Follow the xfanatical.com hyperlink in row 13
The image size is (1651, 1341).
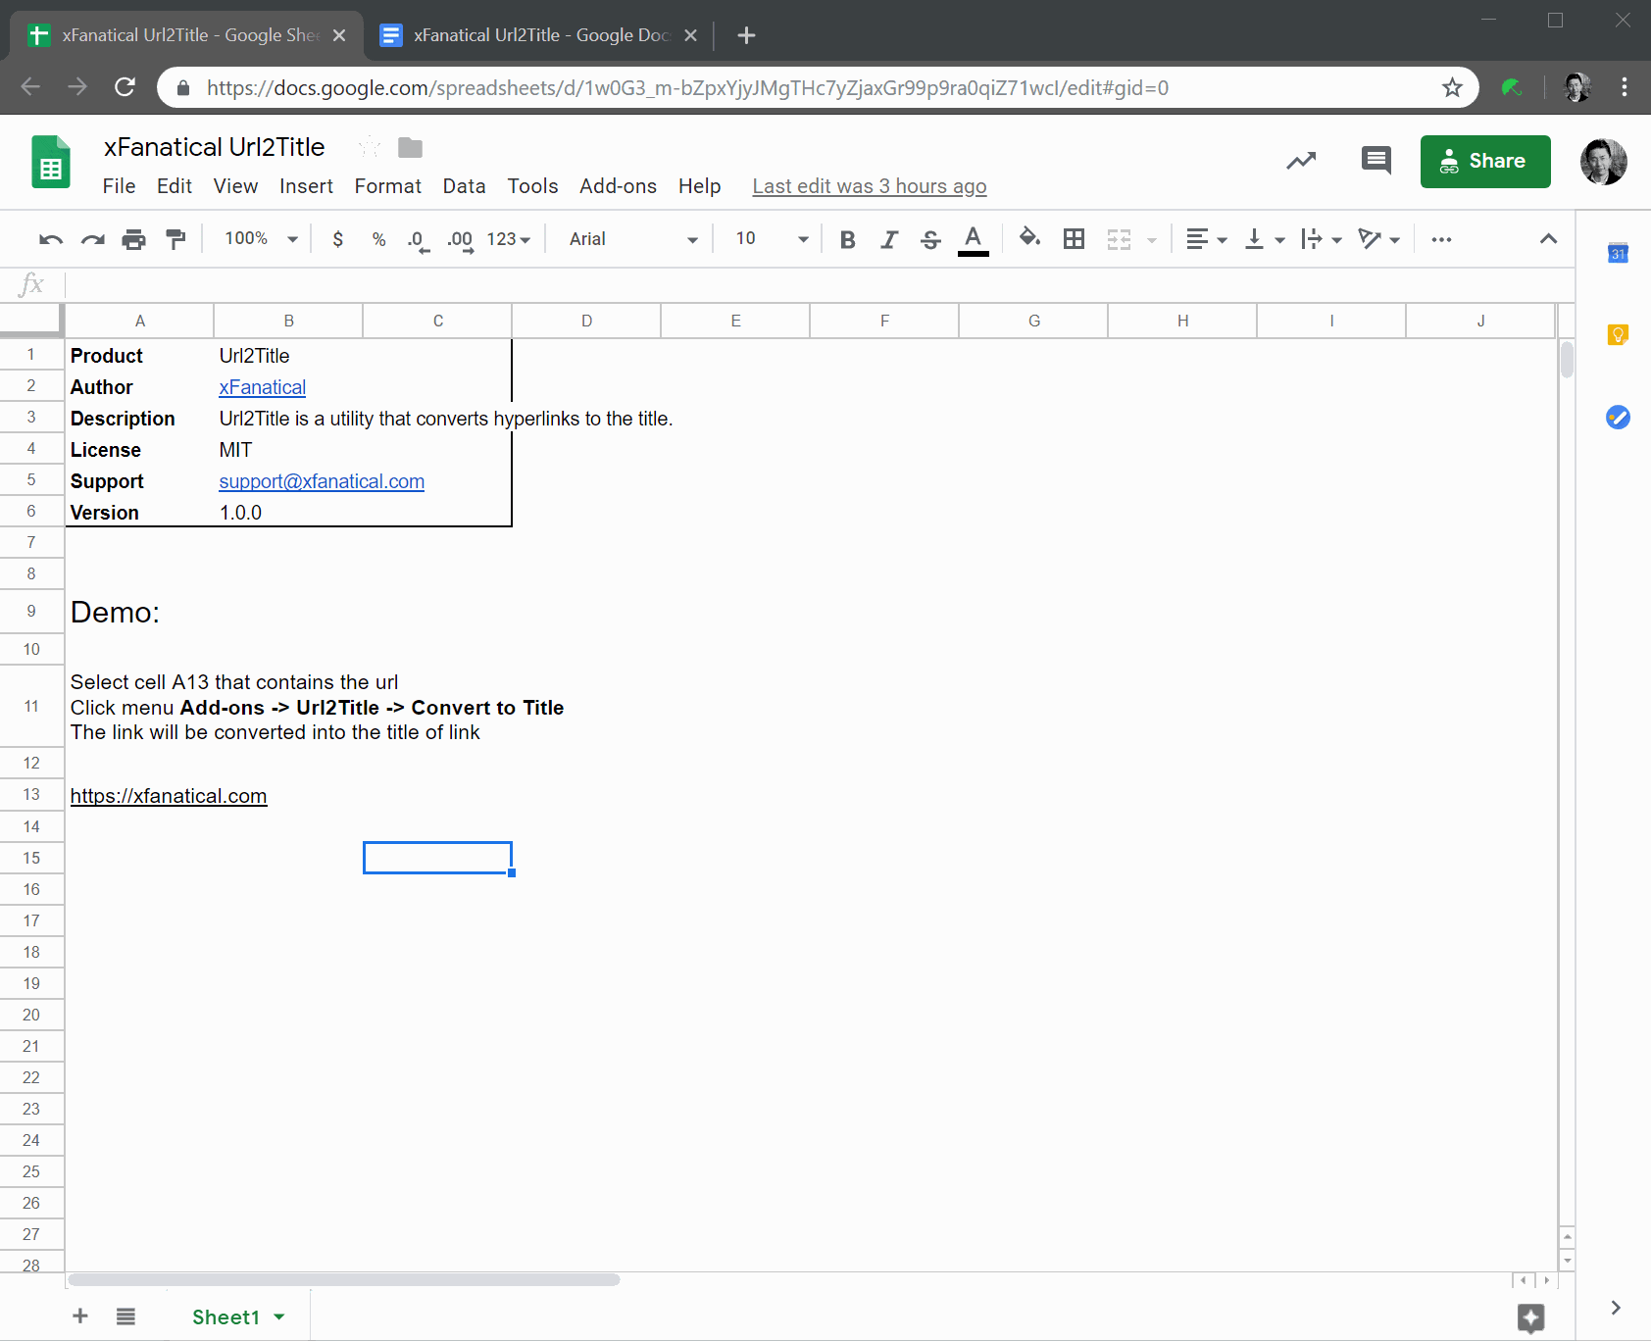pos(168,796)
